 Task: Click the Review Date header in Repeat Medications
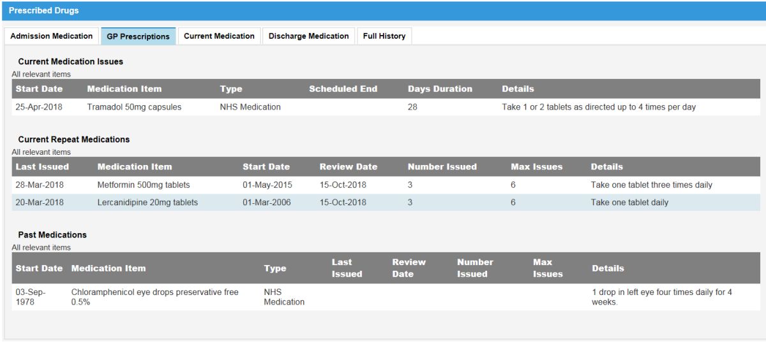(349, 167)
